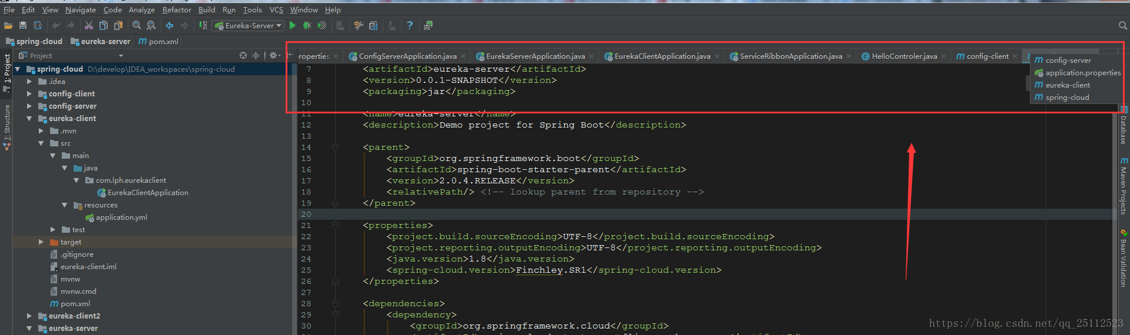Image resolution: width=1130 pixels, height=335 pixels.
Task: Toggle the 1: Project tool window stripe
Action: point(6,73)
